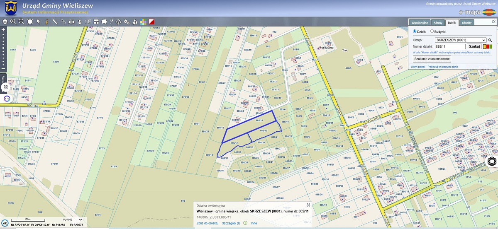
Task: Switch to the Adresy tab
Action: tap(437, 22)
